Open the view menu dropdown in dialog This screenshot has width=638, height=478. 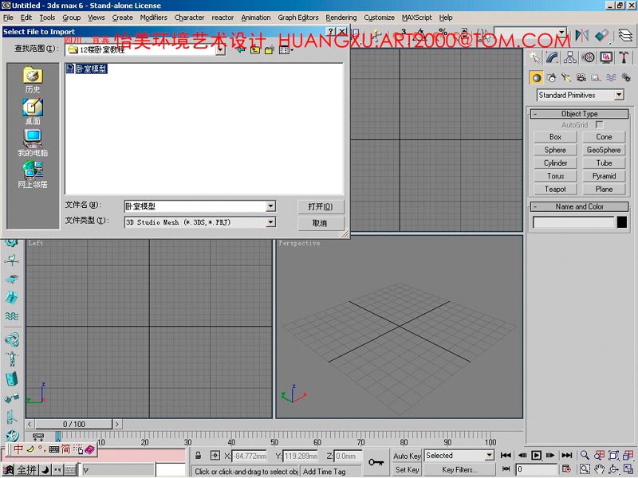[x=286, y=49]
